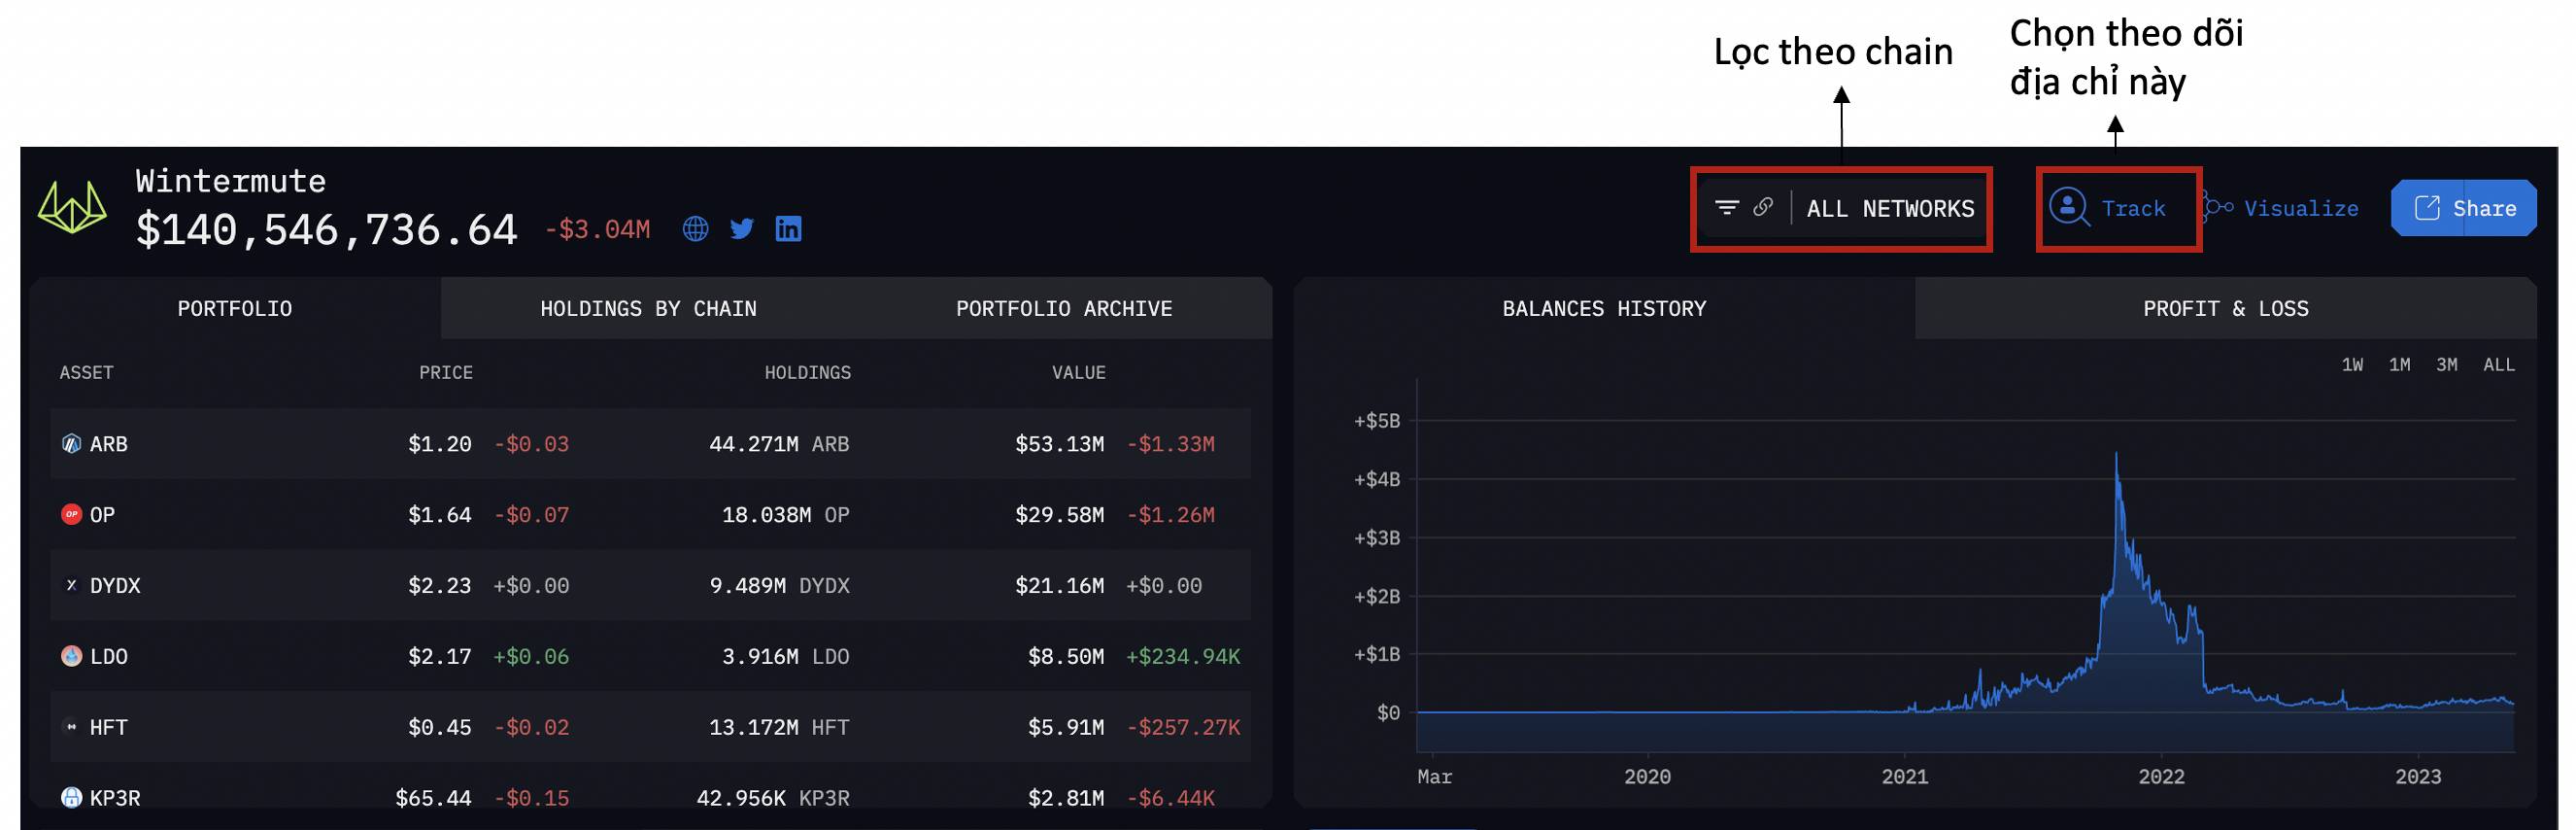This screenshot has height=830, width=2576.
Task: Open the Twitter profile icon
Action: click(742, 229)
